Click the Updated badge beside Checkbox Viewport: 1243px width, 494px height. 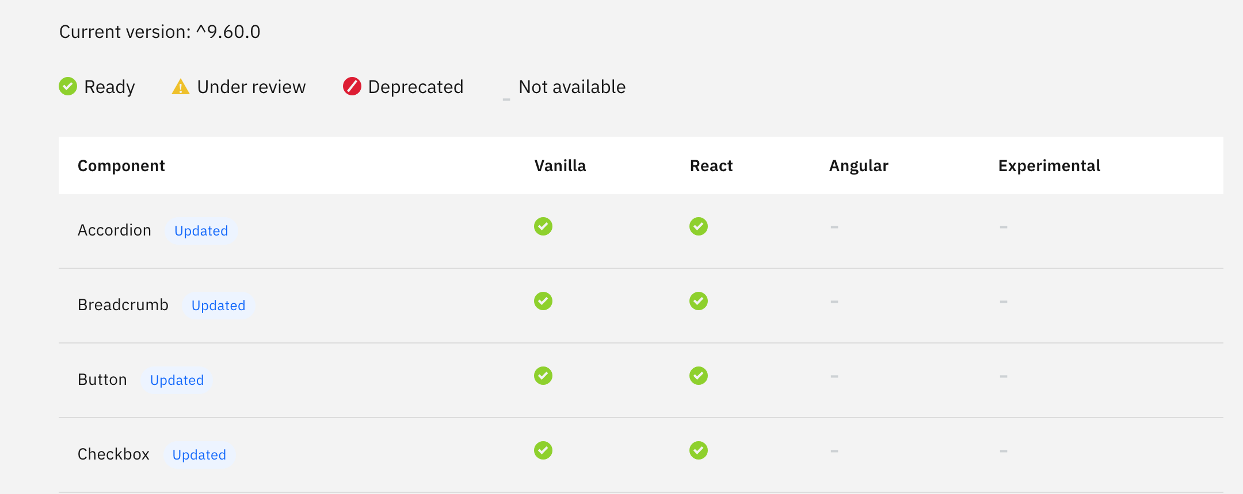coord(199,454)
